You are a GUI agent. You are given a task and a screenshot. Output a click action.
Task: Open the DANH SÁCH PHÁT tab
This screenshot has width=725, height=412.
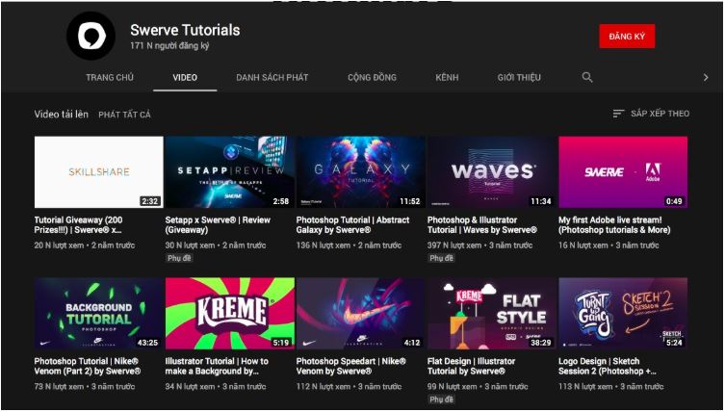[272, 78]
